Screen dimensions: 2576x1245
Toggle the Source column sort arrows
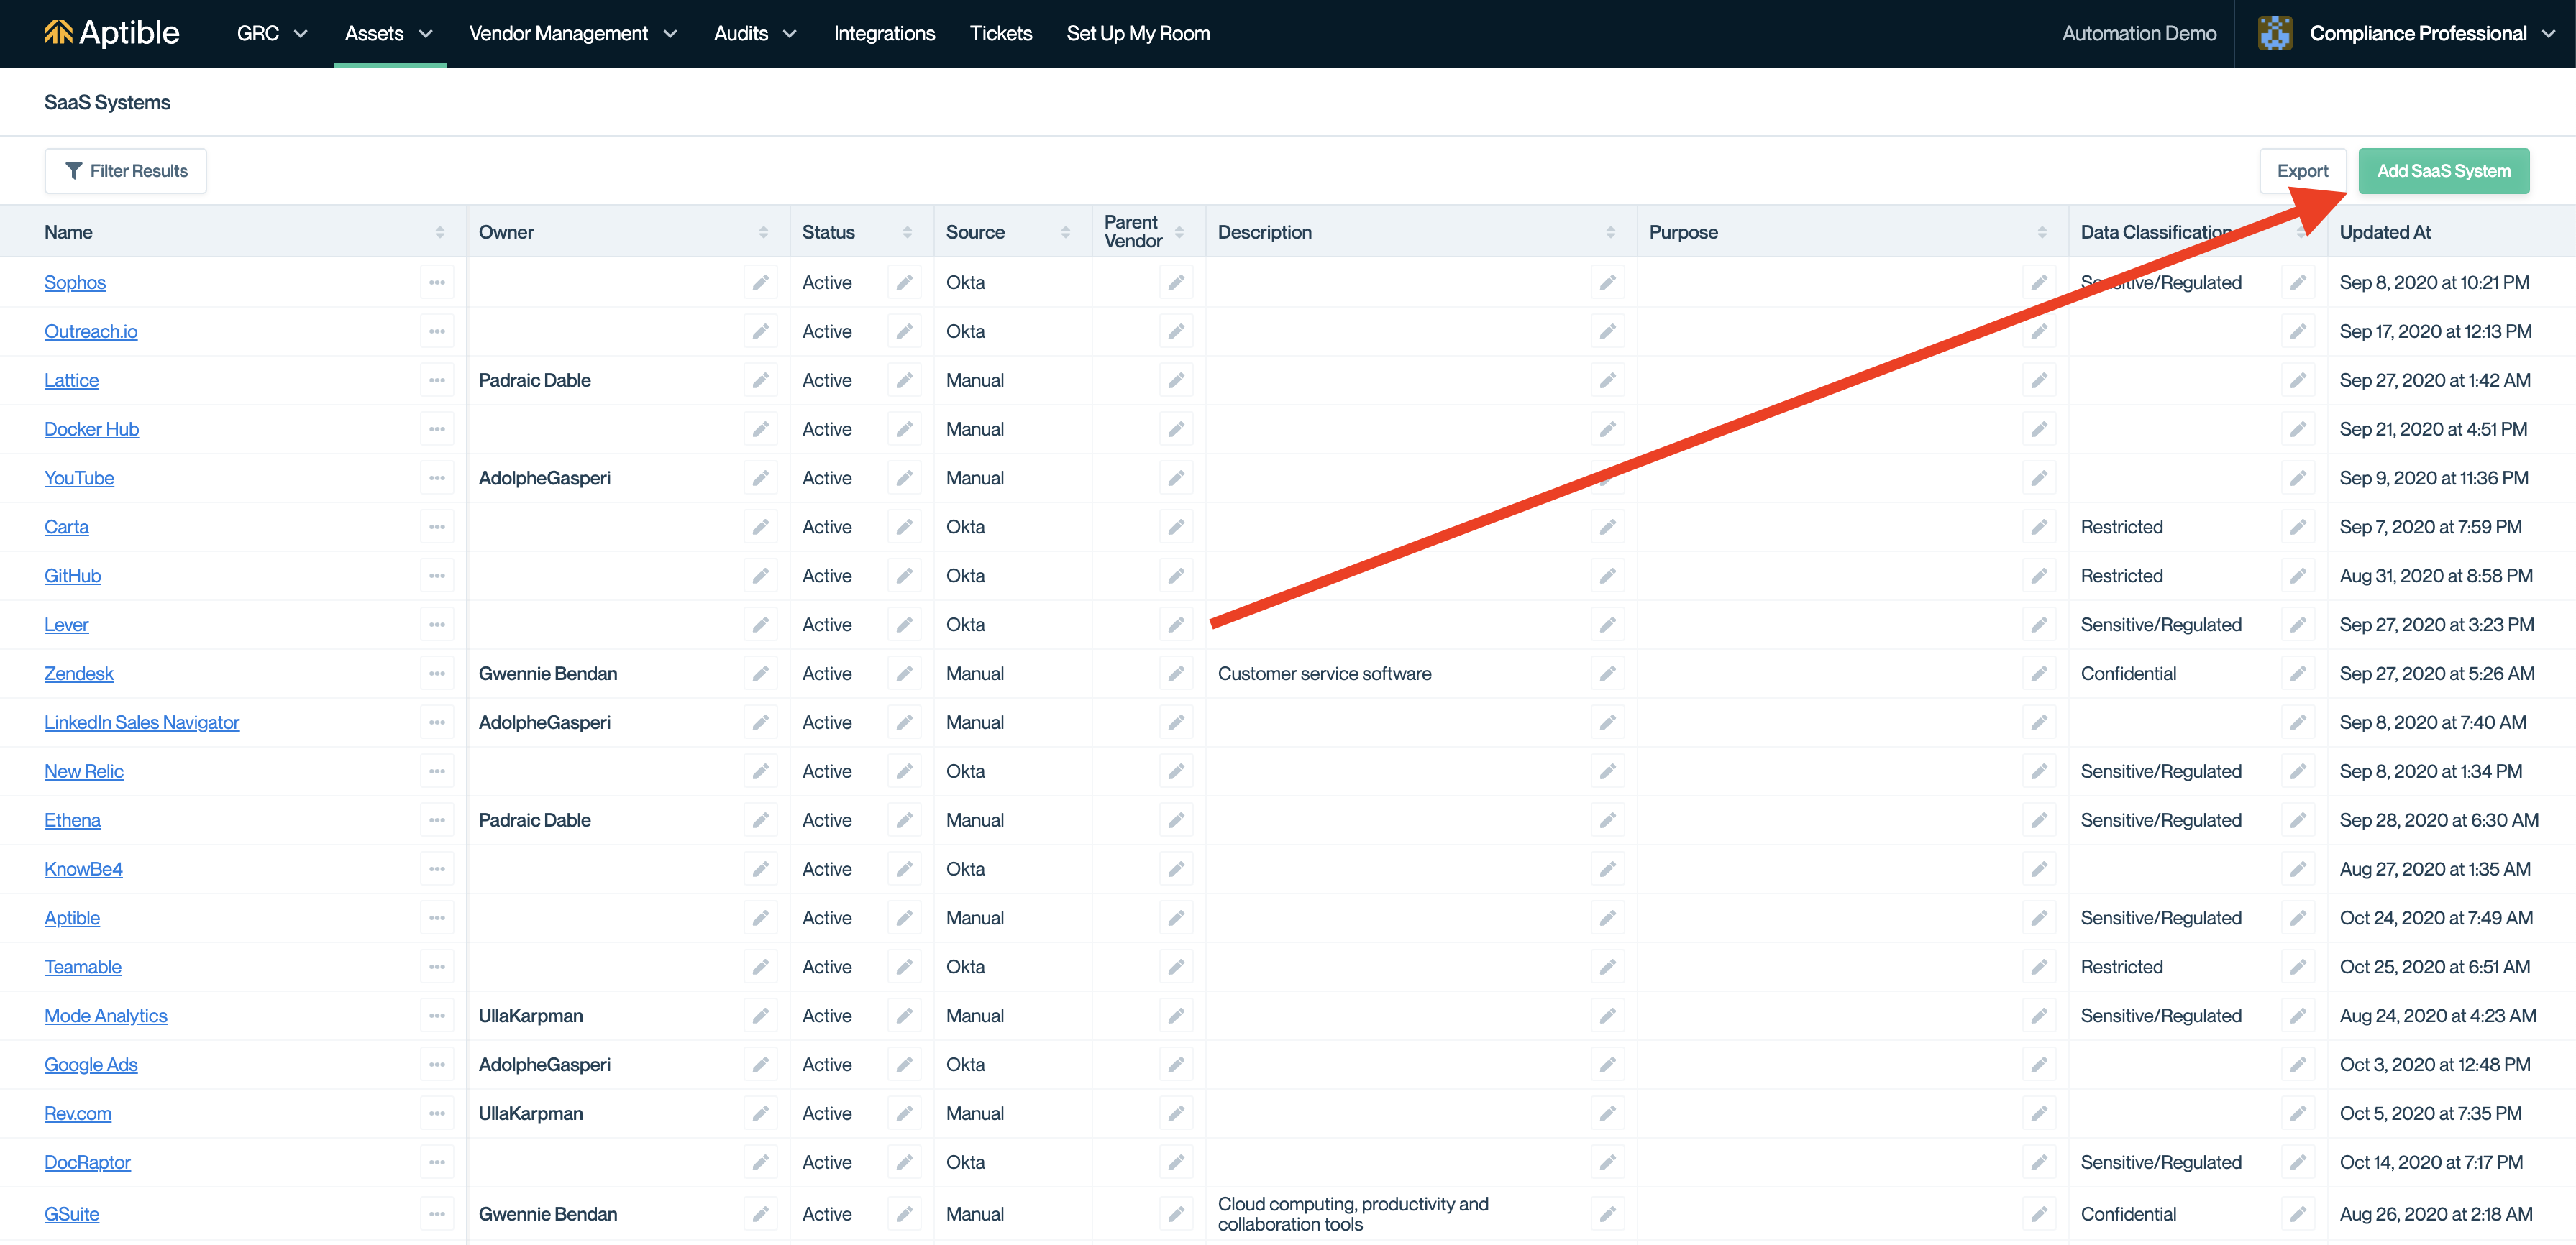[1065, 231]
